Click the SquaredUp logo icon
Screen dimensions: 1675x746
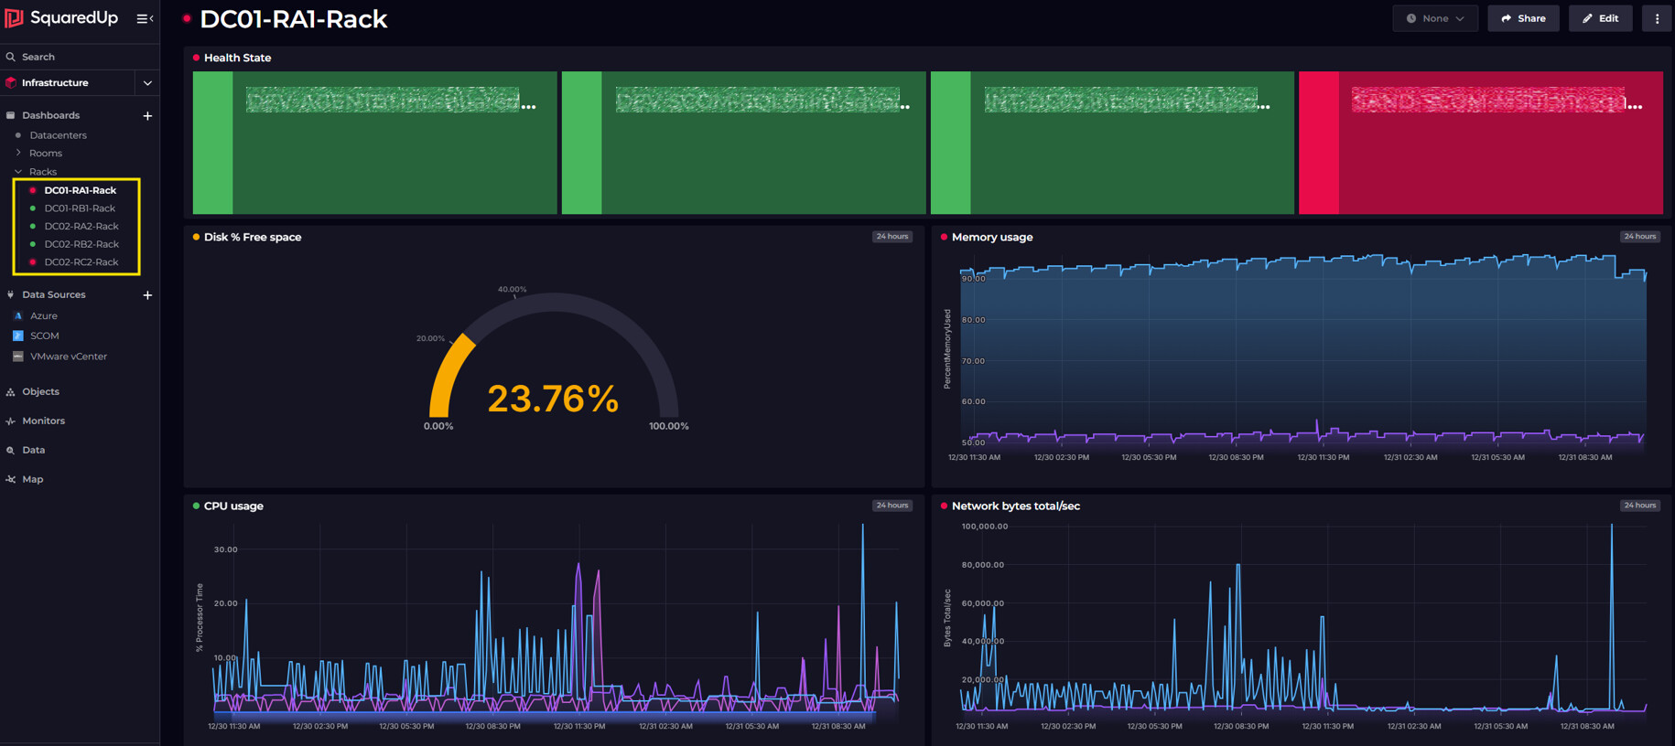tap(14, 18)
